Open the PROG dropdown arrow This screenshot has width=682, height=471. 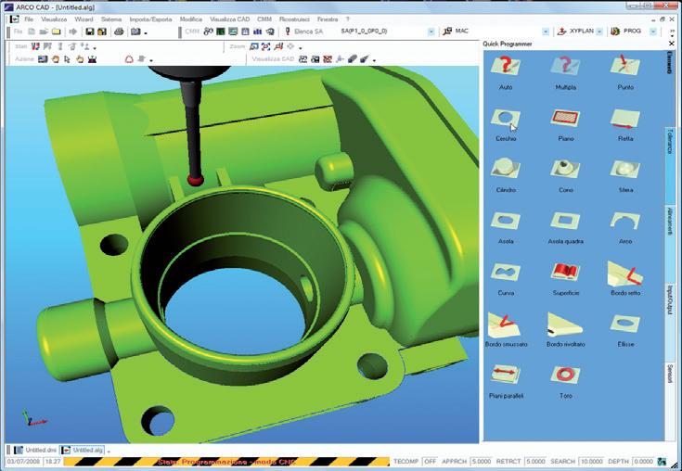click(653, 32)
